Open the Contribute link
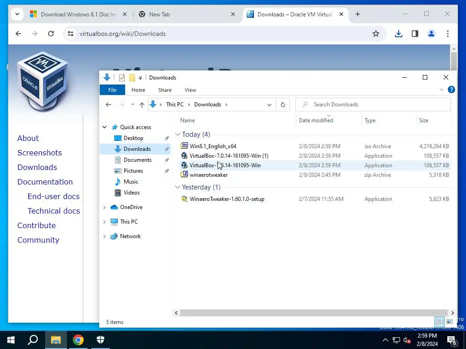466x349 pixels. (x=36, y=225)
